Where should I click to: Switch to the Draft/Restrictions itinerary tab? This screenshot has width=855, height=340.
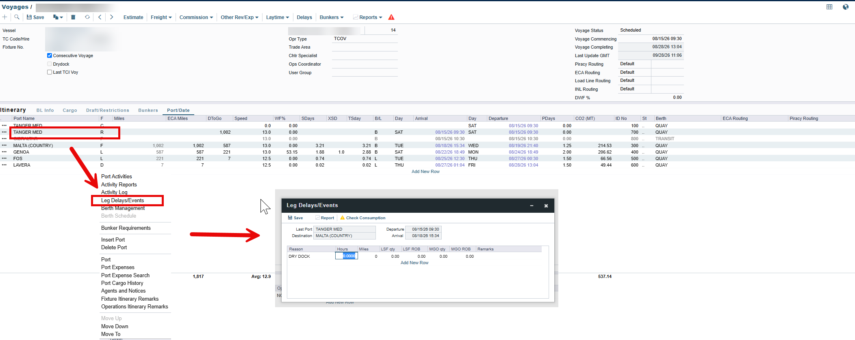(108, 110)
